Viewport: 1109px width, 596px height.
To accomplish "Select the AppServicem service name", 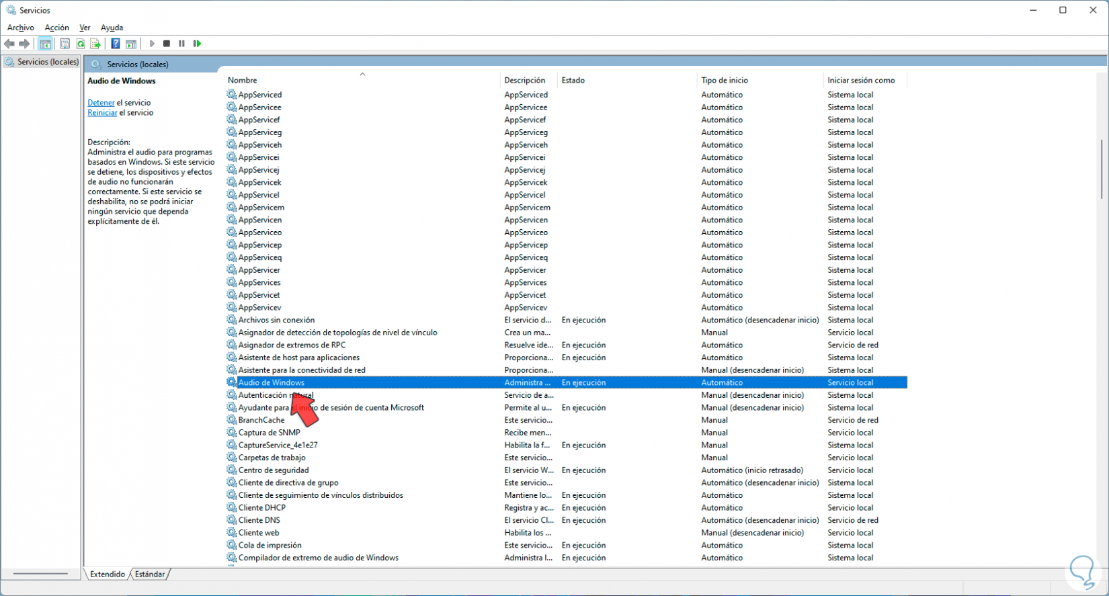I will [x=261, y=208].
